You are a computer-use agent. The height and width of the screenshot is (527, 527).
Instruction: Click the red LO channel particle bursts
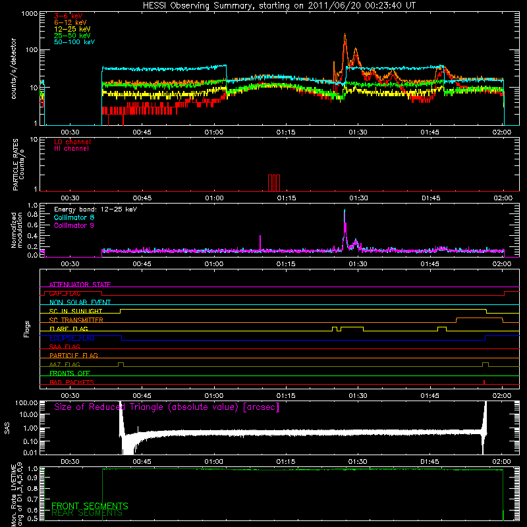(274, 183)
